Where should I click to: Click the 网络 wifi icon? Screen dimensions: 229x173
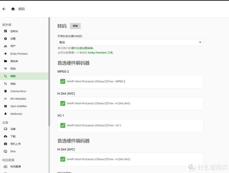pyautogui.click(x=5, y=69)
